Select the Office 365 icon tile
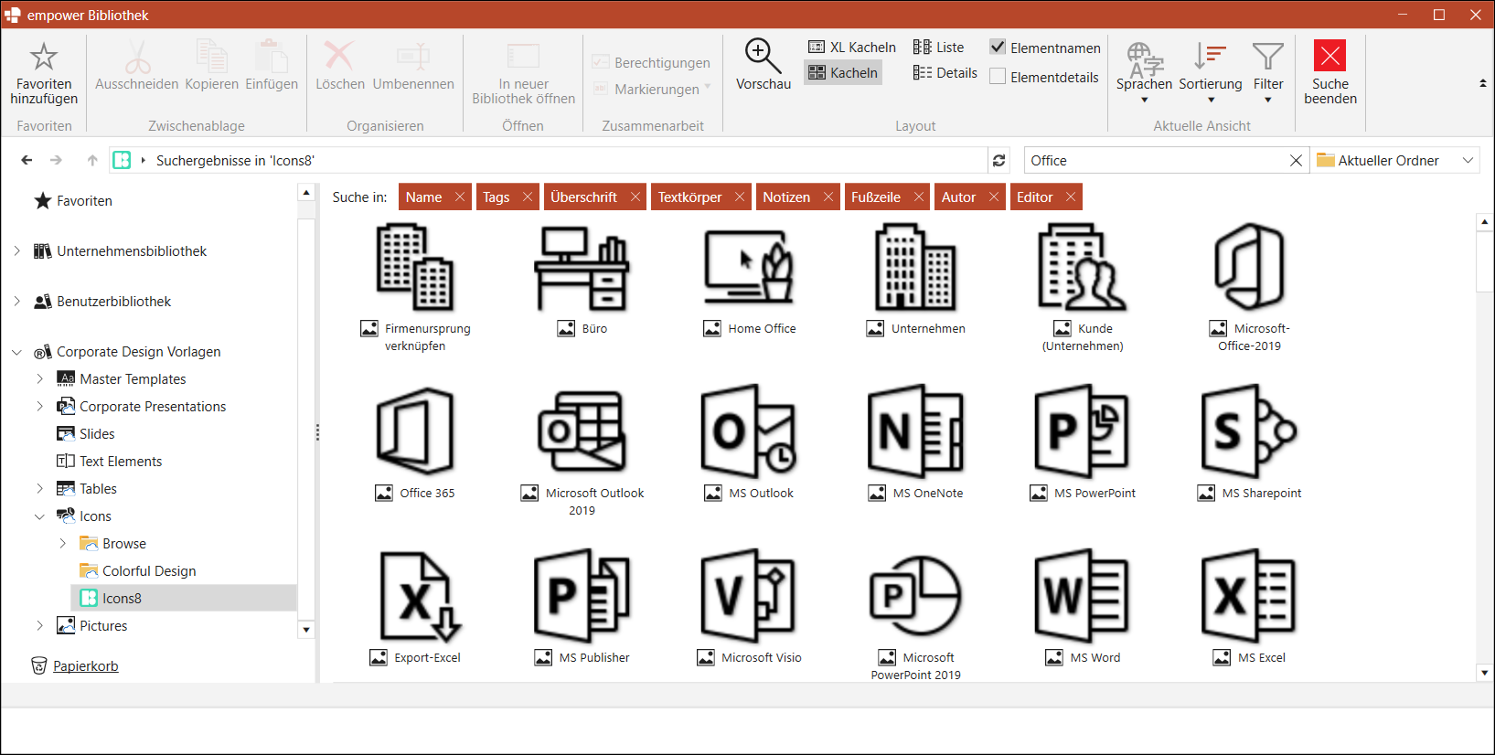 (x=415, y=443)
